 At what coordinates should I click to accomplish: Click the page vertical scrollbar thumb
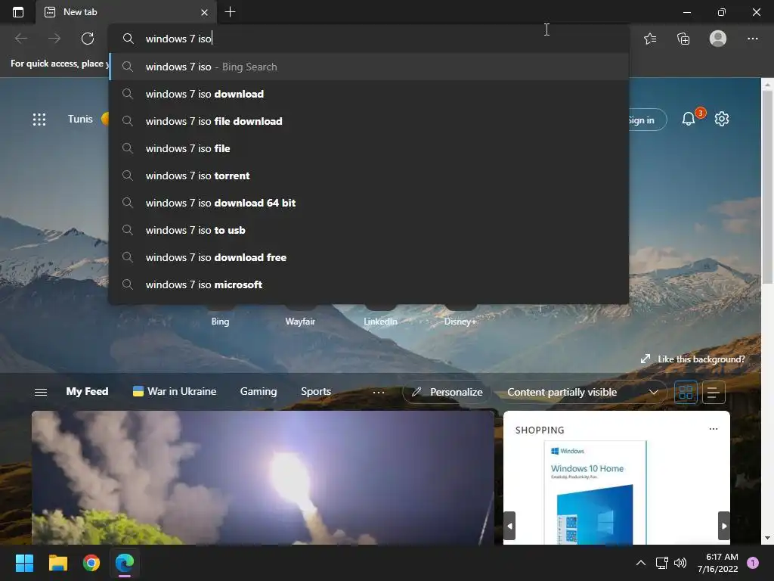tap(767, 188)
